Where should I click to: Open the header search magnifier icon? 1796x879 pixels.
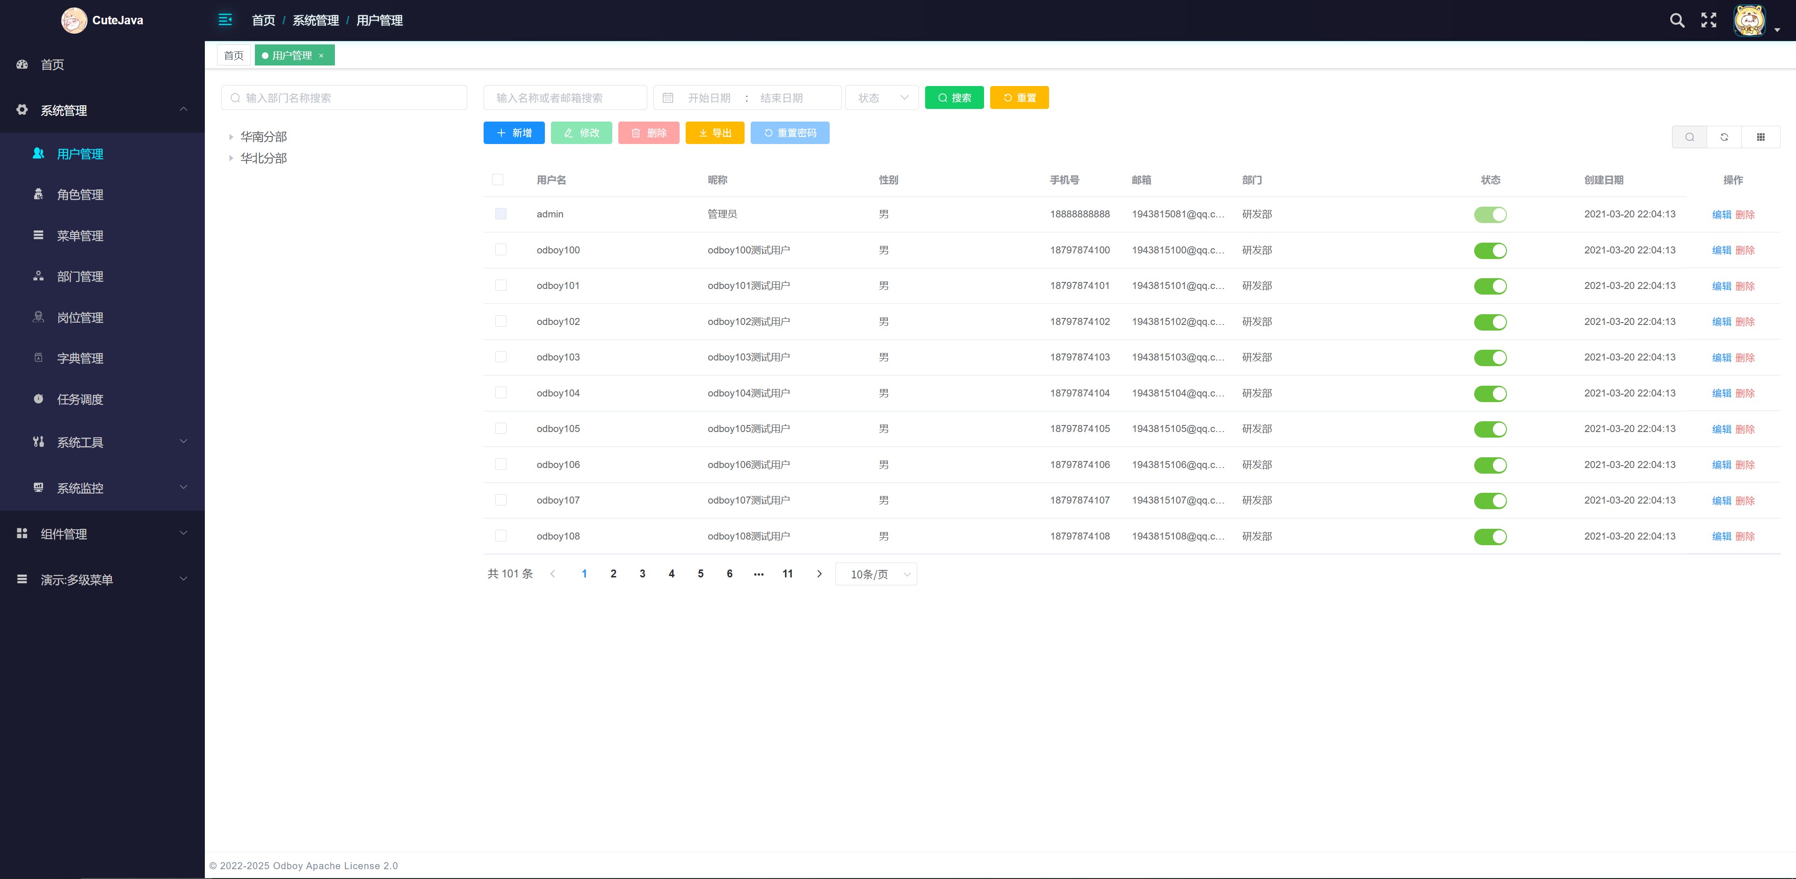pos(1677,20)
